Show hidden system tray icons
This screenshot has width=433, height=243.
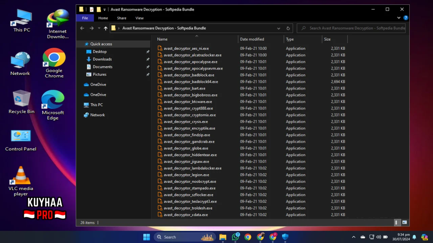(354, 237)
